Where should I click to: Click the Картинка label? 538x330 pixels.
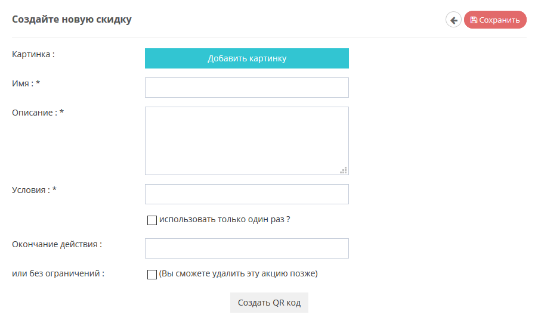(x=33, y=54)
